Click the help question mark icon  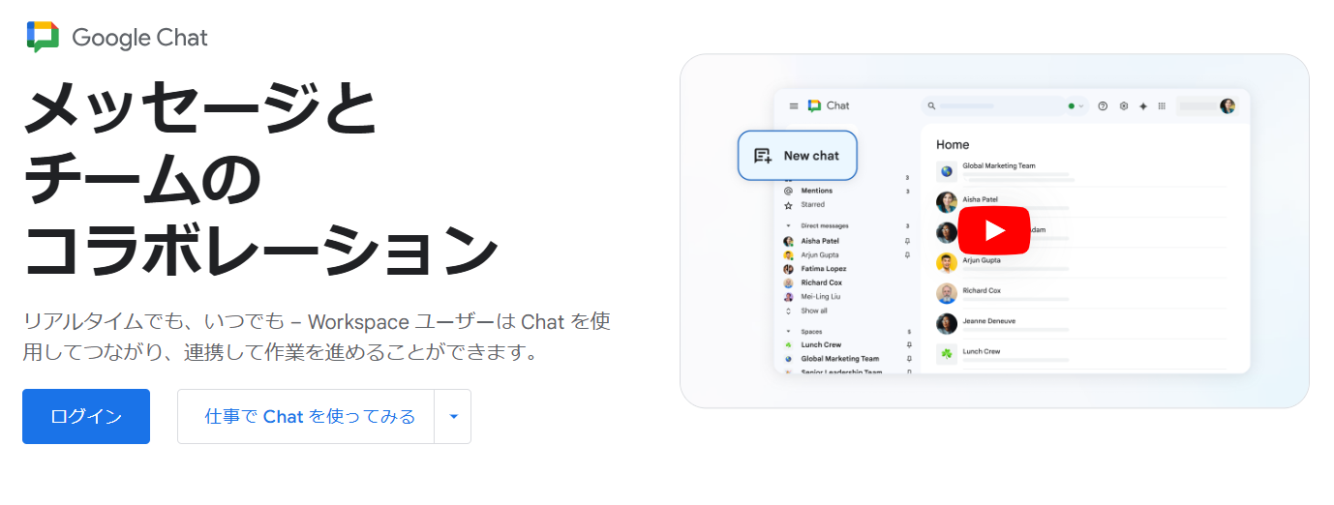pos(1103,106)
